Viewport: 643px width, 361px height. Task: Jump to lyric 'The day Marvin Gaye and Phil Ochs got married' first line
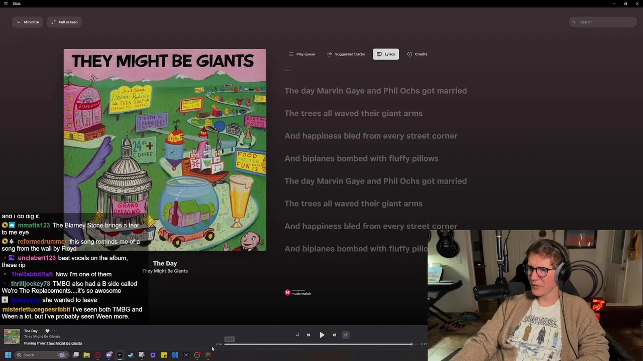tap(375, 91)
